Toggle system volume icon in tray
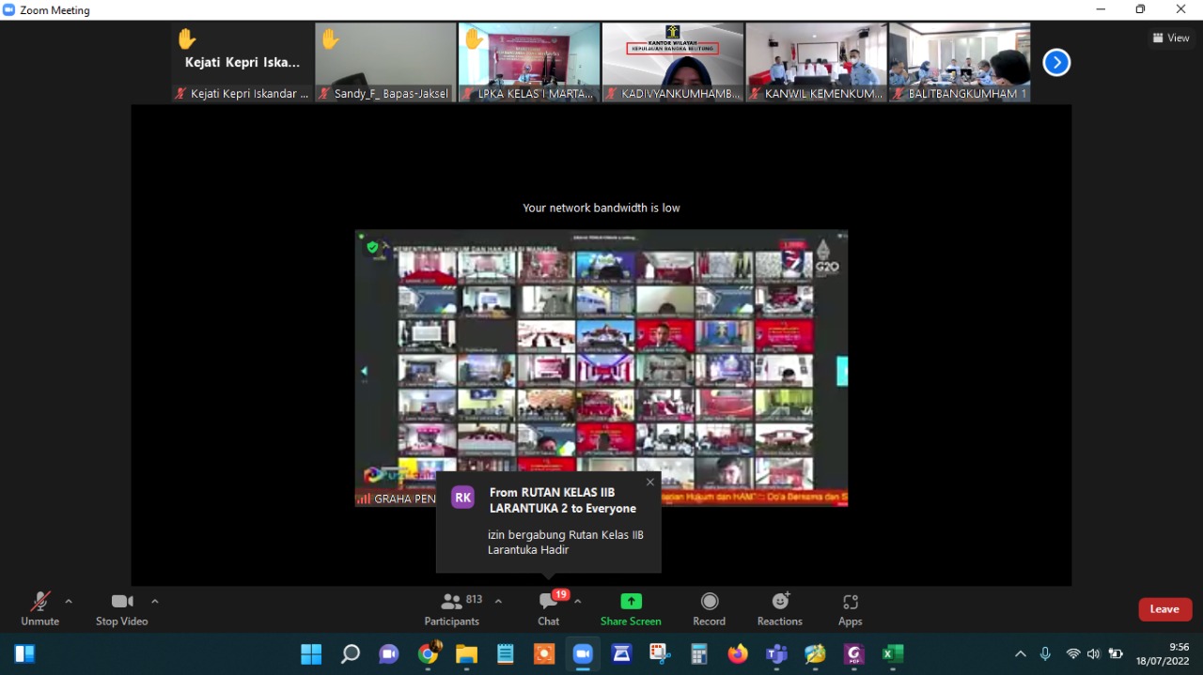Image resolution: width=1203 pixels, height=675 pixels. point(1093,654)
